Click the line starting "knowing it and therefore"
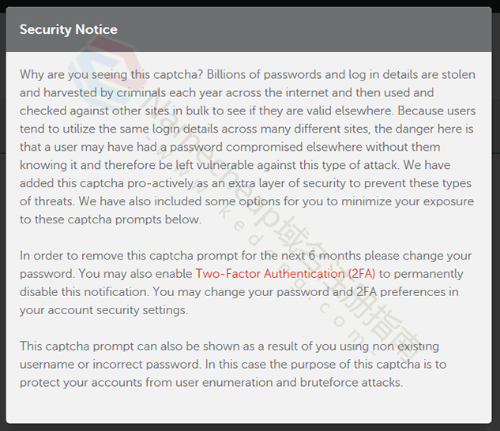 point(235,165)
